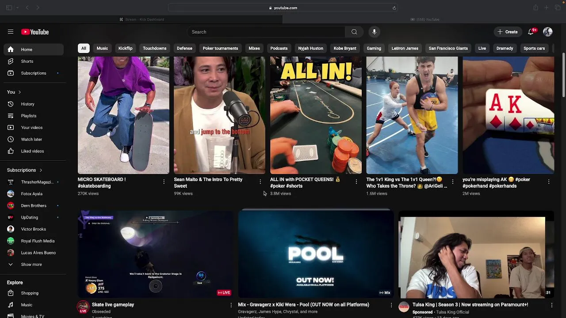The image size is (566, 318).
Task: Click the Create button
Action: (507, 32)
